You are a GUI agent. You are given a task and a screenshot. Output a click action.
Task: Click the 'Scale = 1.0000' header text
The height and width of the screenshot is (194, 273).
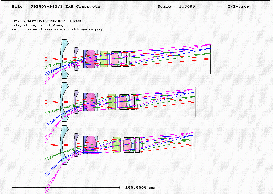pos(176,6)
